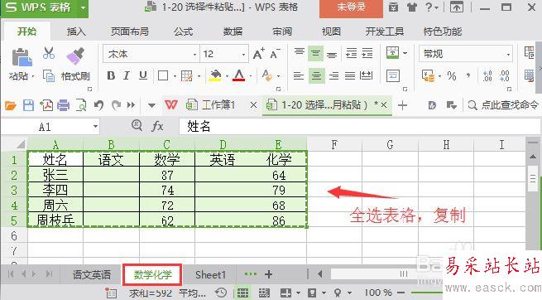Align text to top
The image size is (542, 300).
click(x=300, y=53)
